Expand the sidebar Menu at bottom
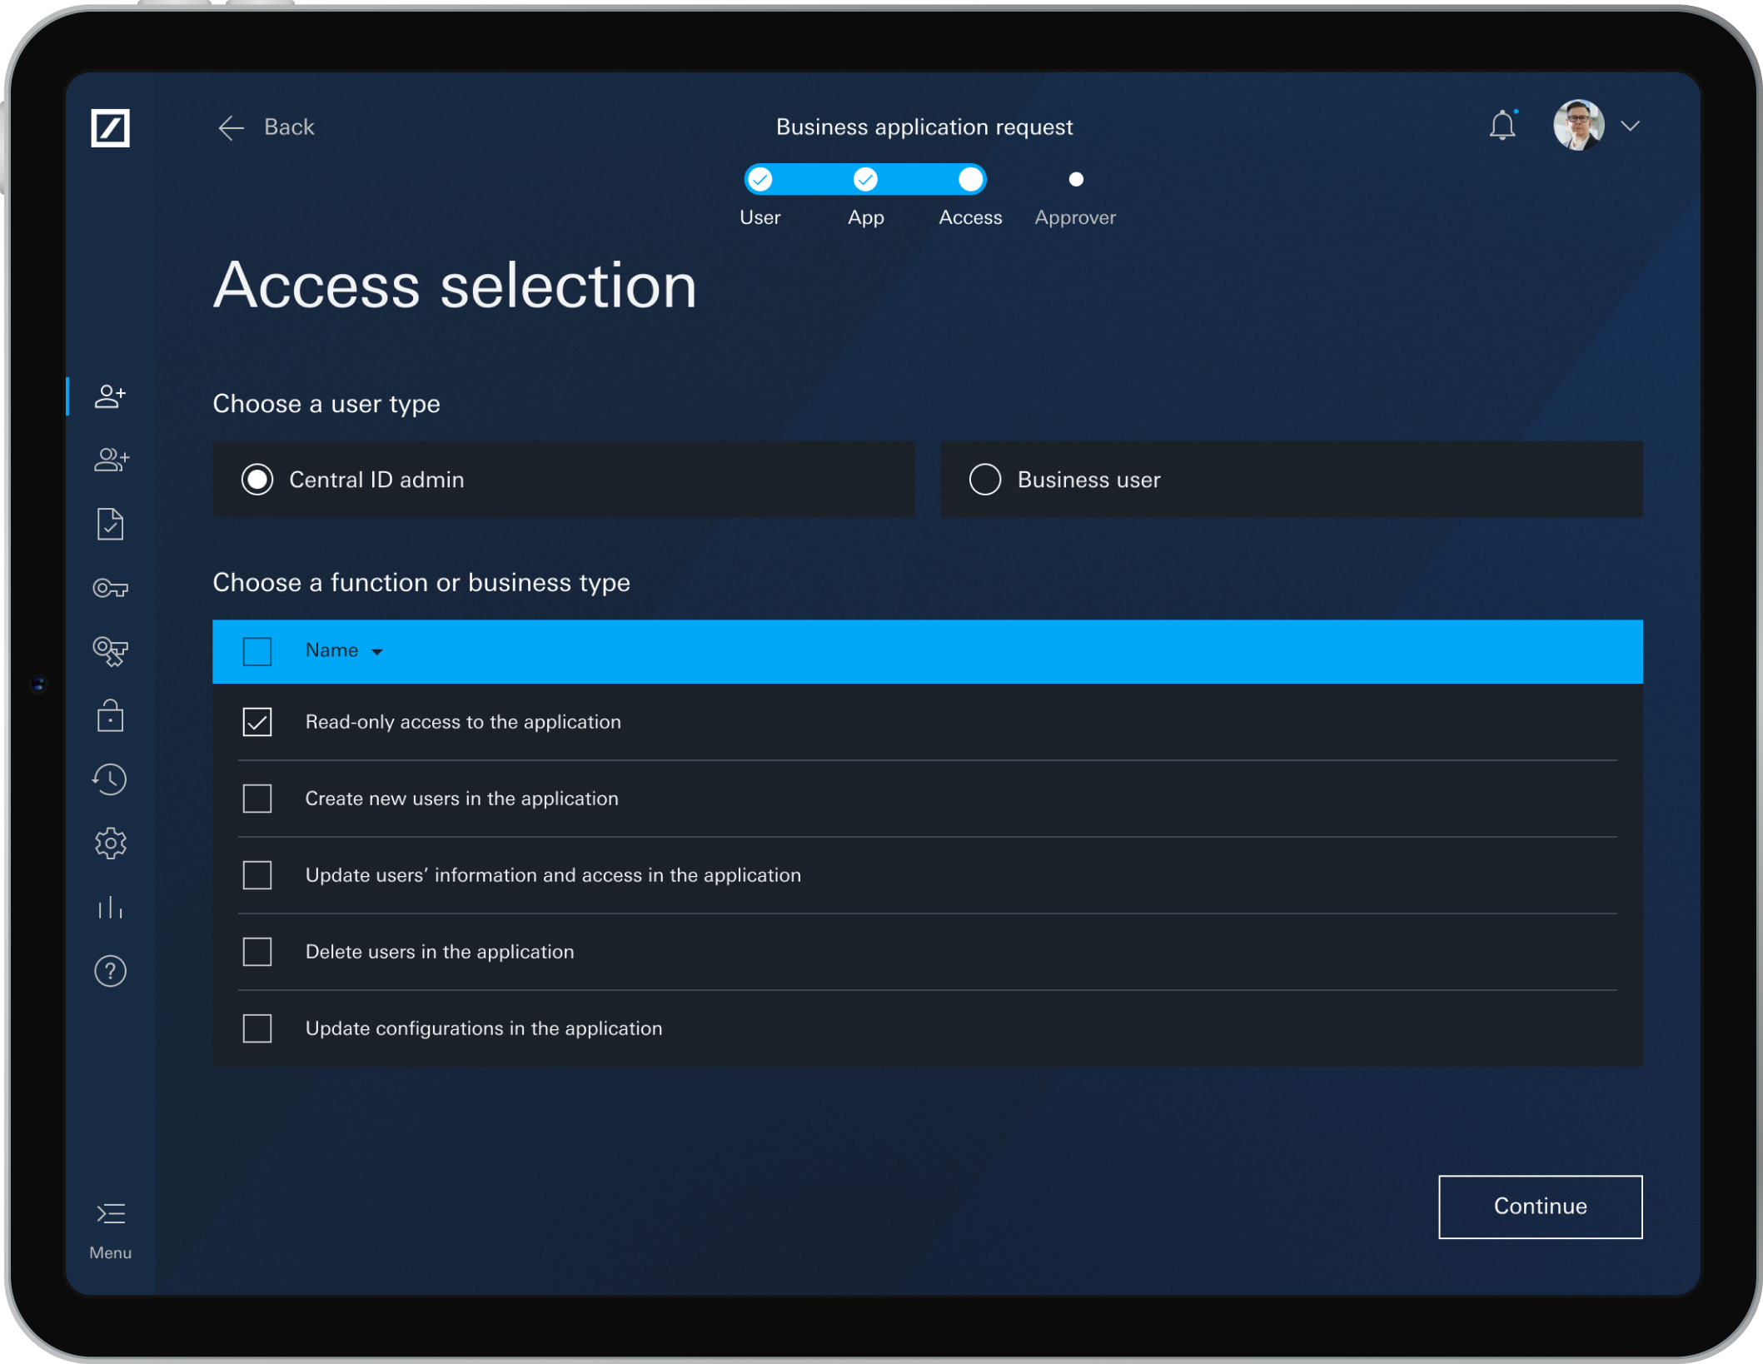Image resolution: width=1763 pixels, height=1364 pixels. (x=110, y=1226)
